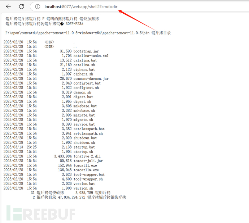The image size is (249, 223).
Task: Select the 2025/03/13 23:25 timestamp
Action: [x=20, y=147]
